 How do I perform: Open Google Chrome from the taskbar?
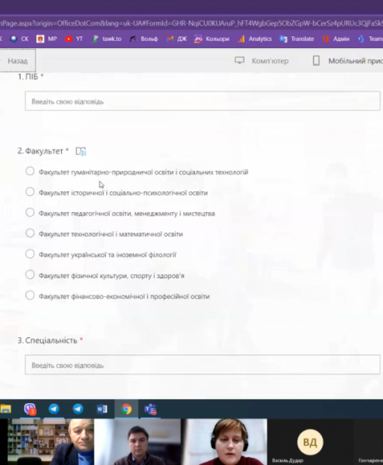click(126, 409)
